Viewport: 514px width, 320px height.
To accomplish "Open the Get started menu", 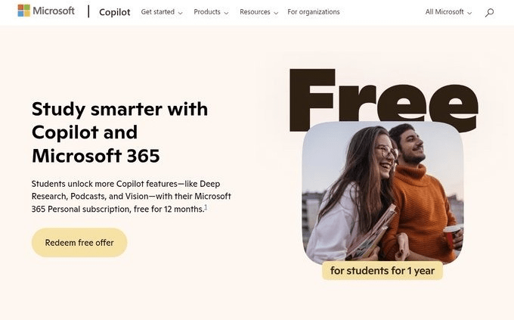I will click(157, 12).
